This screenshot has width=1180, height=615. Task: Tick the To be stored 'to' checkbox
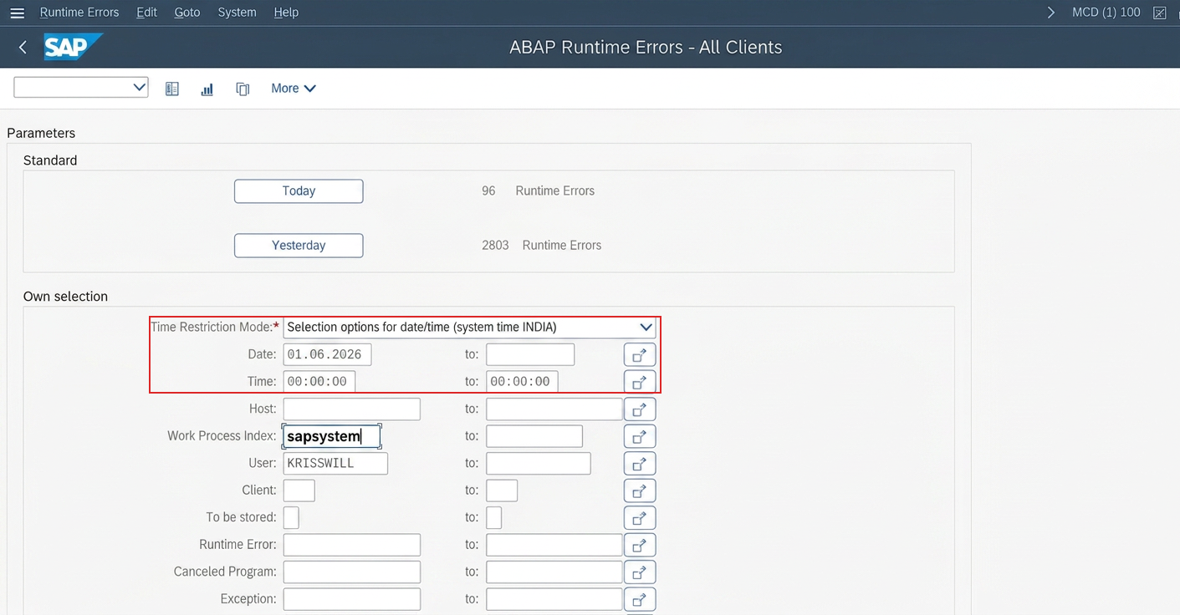[x=494, y=518]
